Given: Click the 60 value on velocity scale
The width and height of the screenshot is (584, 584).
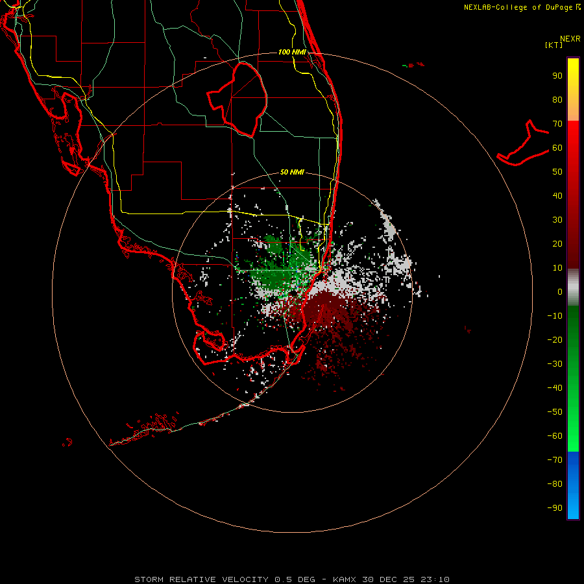Looking at the screenshot, I should (557, 148).
